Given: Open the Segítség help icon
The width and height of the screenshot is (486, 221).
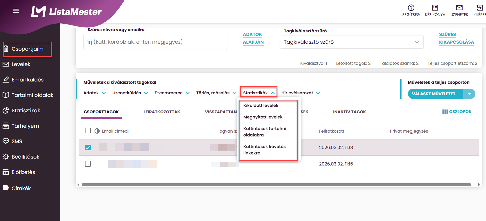Looking at the screenshot, I should click(x=411, y=8).
